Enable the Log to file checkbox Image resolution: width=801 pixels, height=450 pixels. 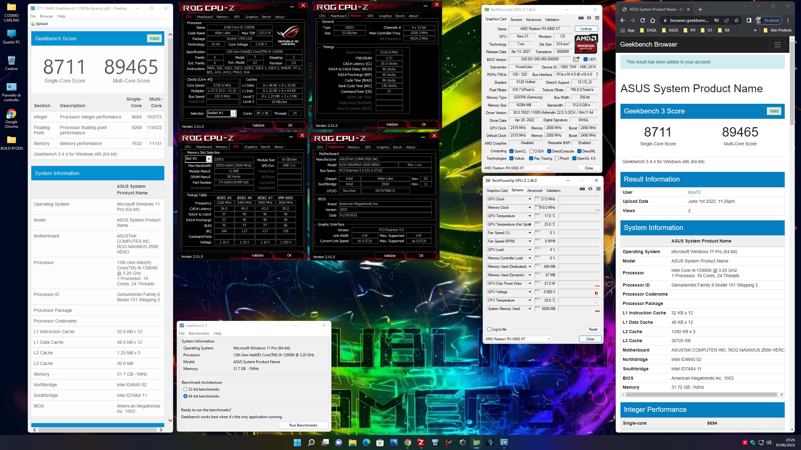pos(489,329)
